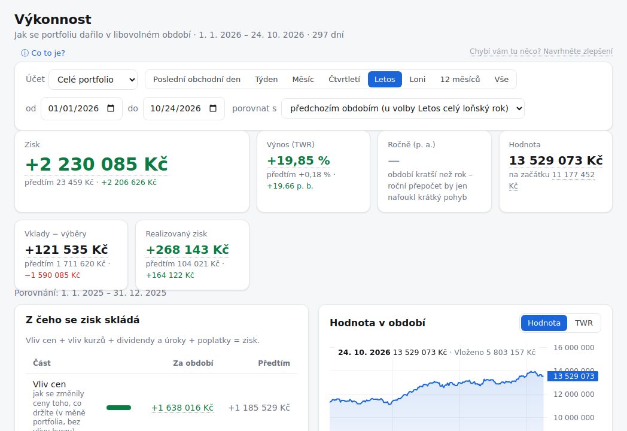Follow the 'Chybí vám tu něco? Navrhněte zlepšení' link
The image size is (627, 431).
coord(541,51)
